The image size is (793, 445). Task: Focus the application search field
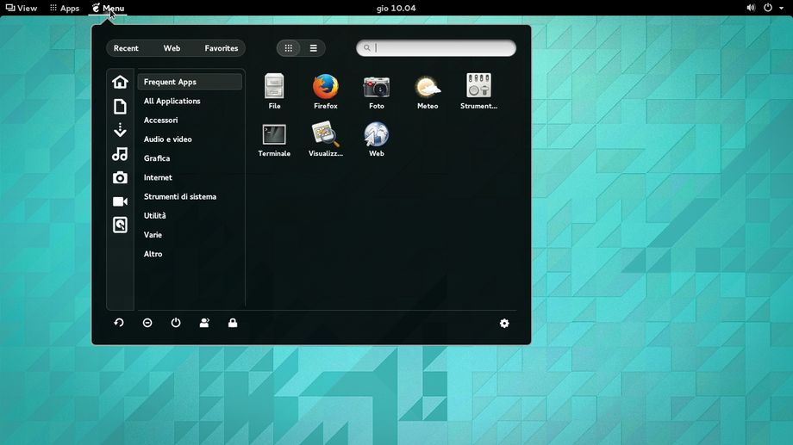click(440, 48)
